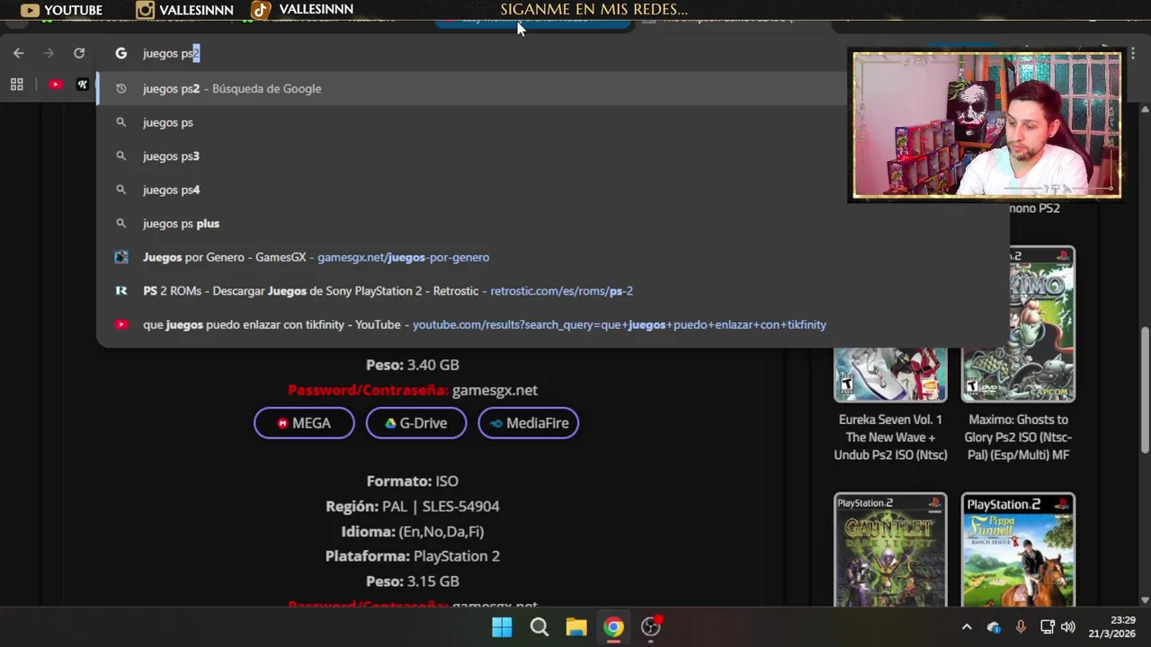Go back with the browser back arrow

18,53
